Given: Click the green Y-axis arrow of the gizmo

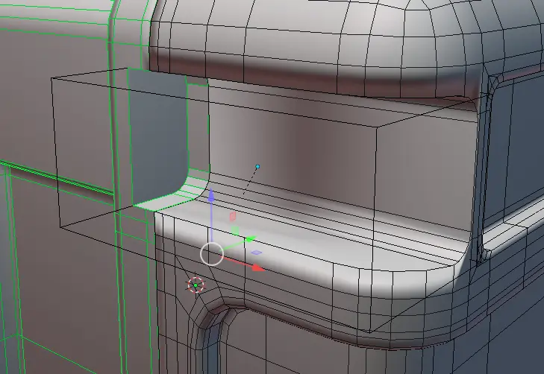Looking at the screenshot, I should tap(250, 240).
